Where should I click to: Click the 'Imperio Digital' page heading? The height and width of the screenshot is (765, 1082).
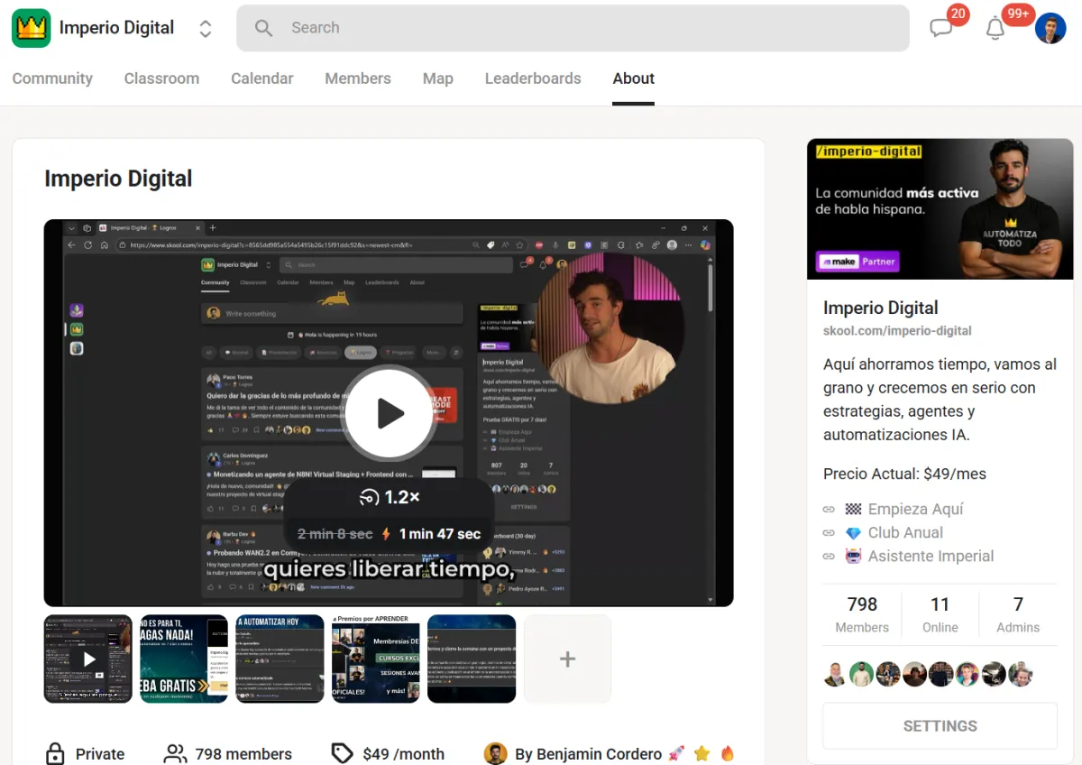(118, 179)
